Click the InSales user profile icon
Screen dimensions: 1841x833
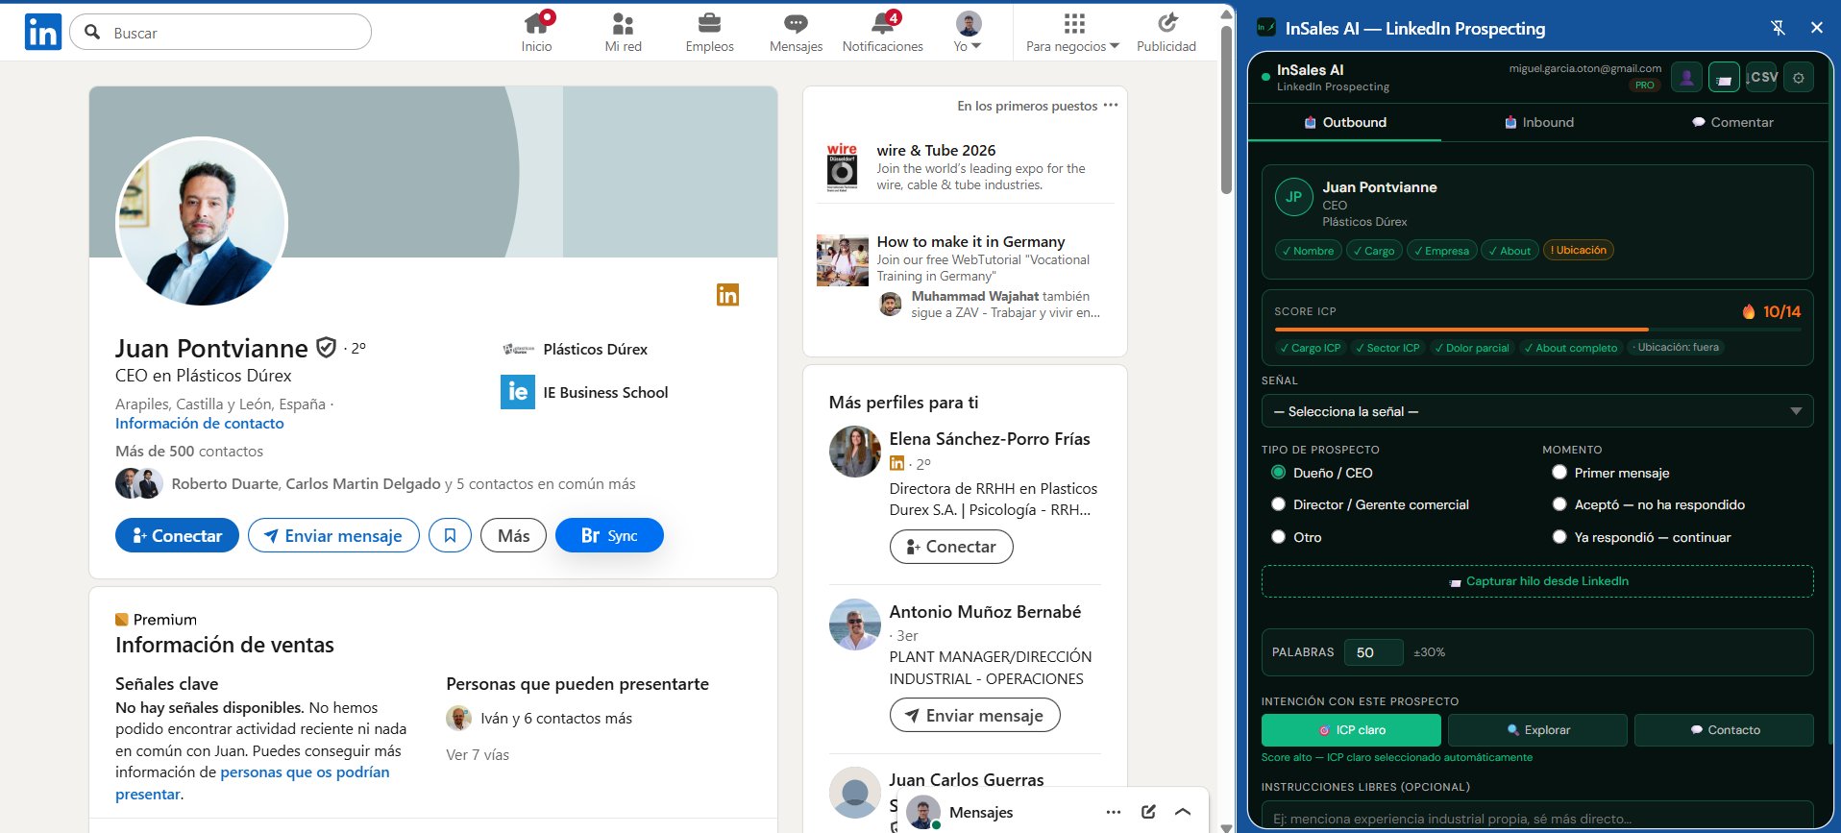click(1686, 77)
